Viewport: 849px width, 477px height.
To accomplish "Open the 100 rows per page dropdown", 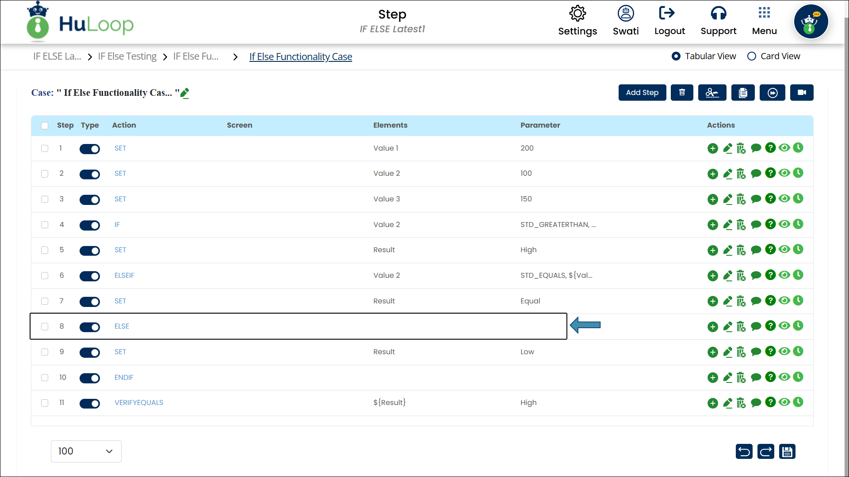I will pyautogui.click(x=86, y=451).
